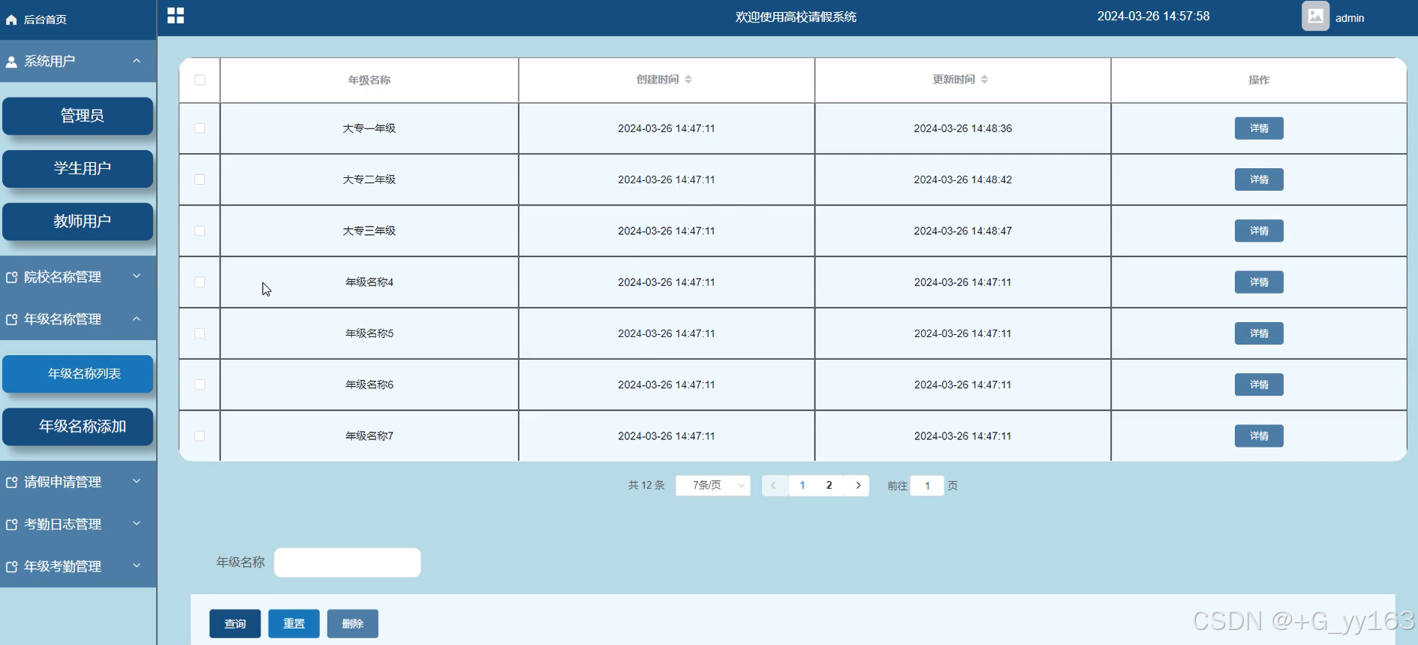Click the 2024-03-26 14:48:47 update time cell
Image resolution: width=1418 pixels, height=645 pixels.
(963, 231)
